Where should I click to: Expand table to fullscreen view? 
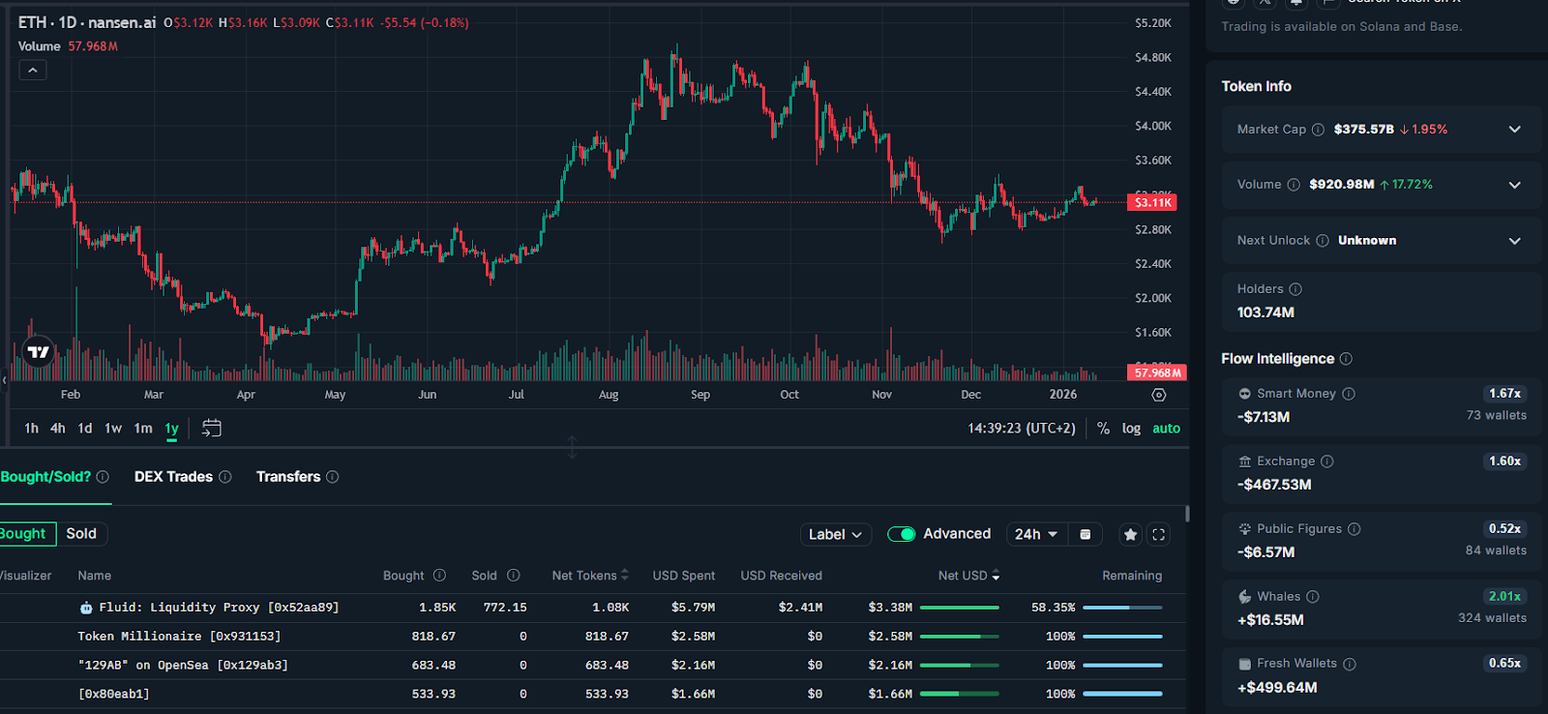click(x=1158, y=534)
